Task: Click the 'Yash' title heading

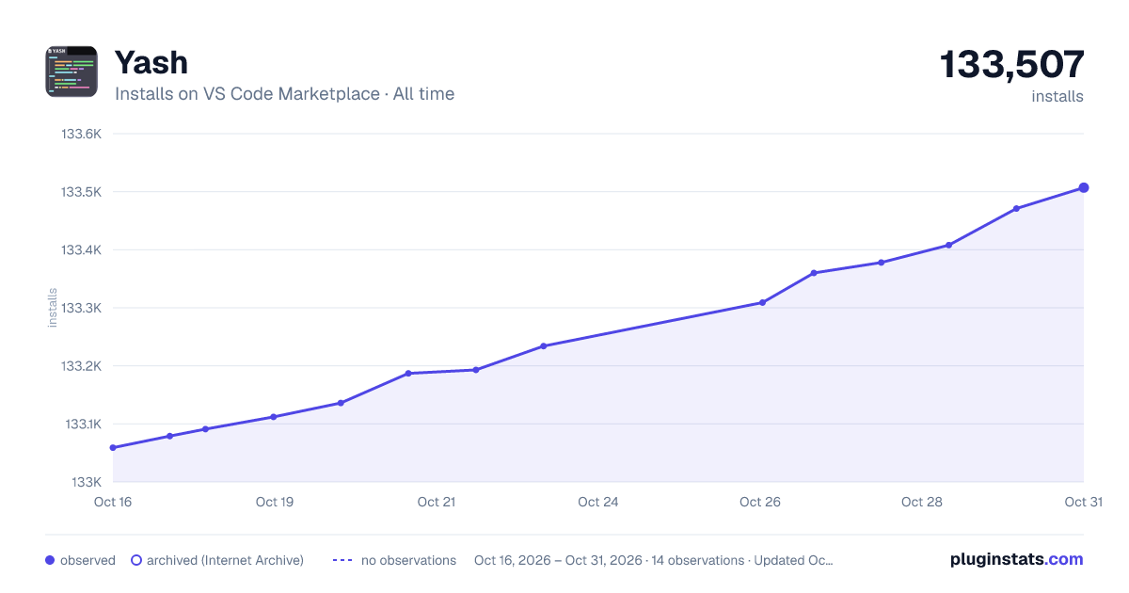Action: pyautogui.click(x=151, y=62)
